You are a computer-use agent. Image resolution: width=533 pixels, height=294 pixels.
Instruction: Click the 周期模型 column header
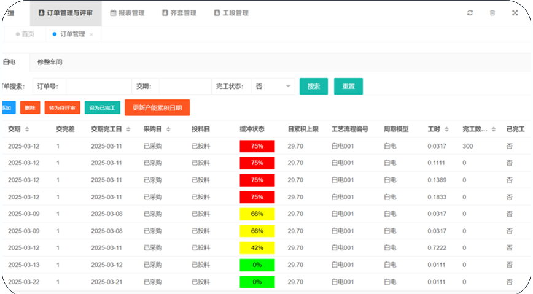point(396,129)
